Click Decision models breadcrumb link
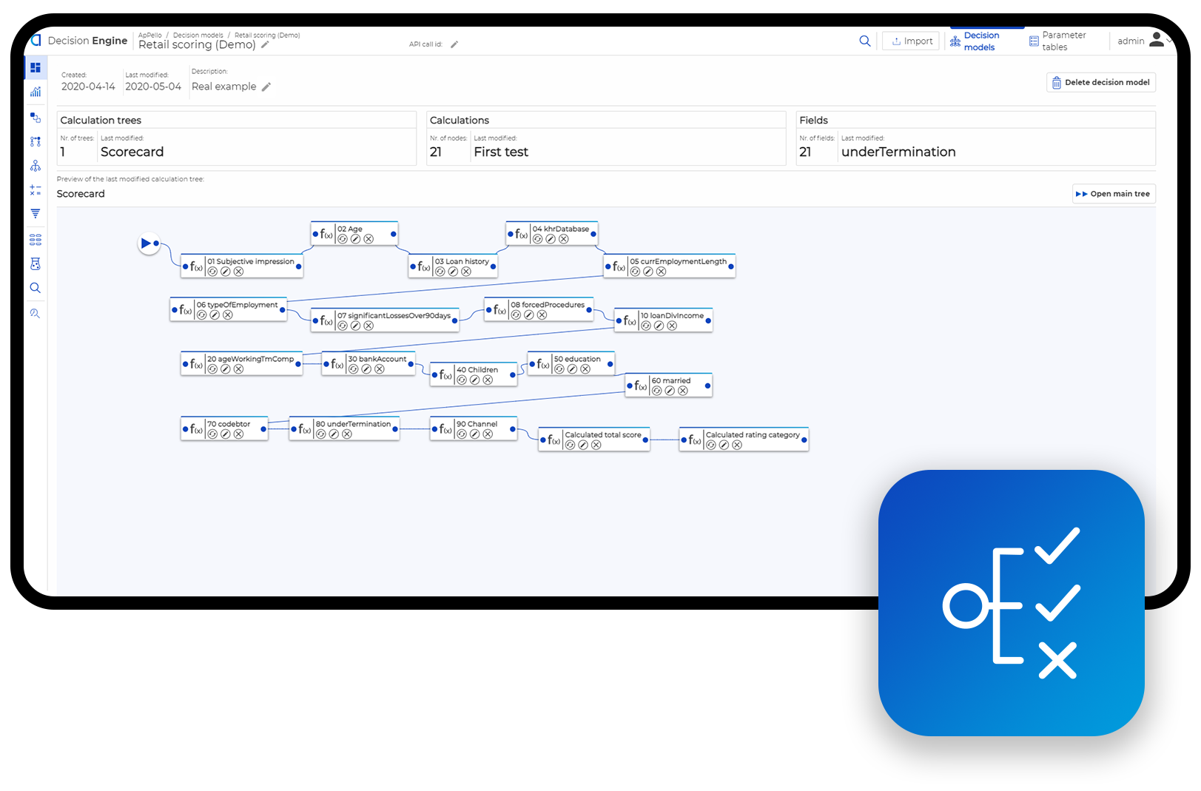The width and height of the screenshot is (1201, 791). click(x=198, y=35)
